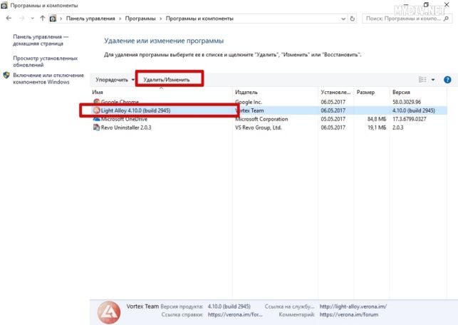Image resolution: width=458 pixels, height=325 pixels.
Task: Open the Программы breadcrumb
Action: click(140, 19)
